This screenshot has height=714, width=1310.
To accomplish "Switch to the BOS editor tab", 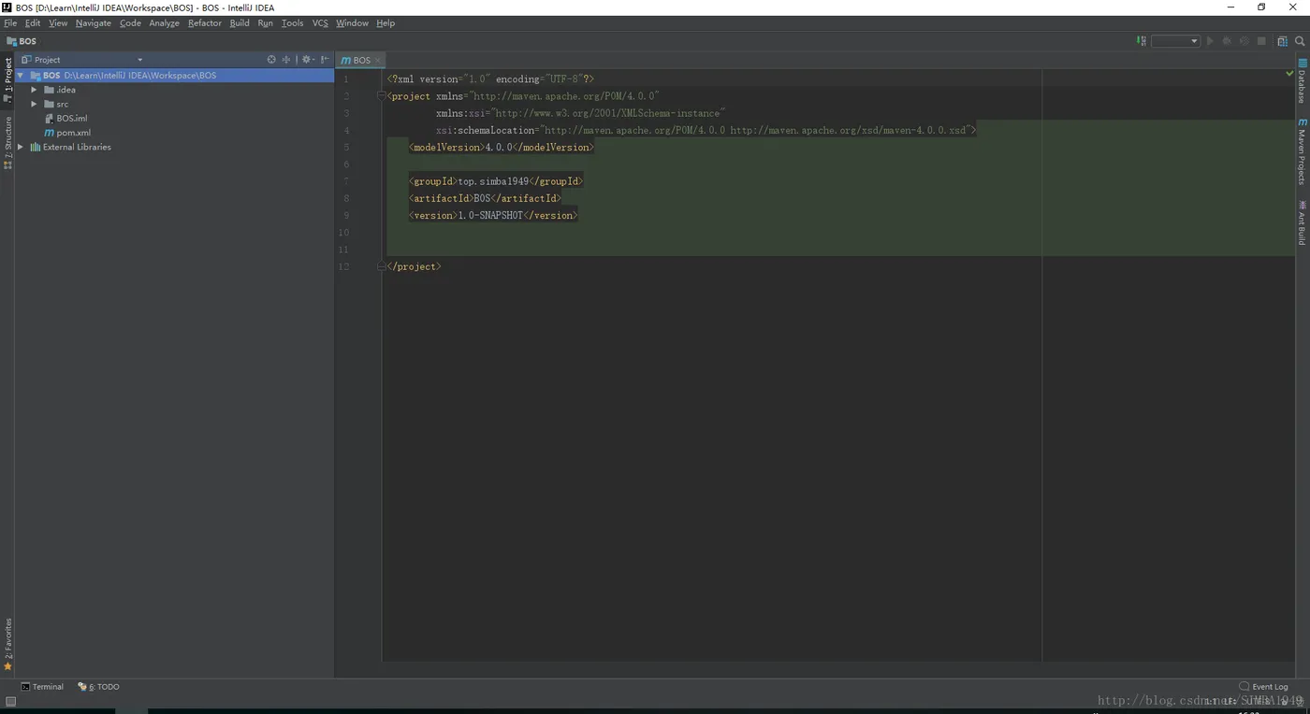I will 361,60.
